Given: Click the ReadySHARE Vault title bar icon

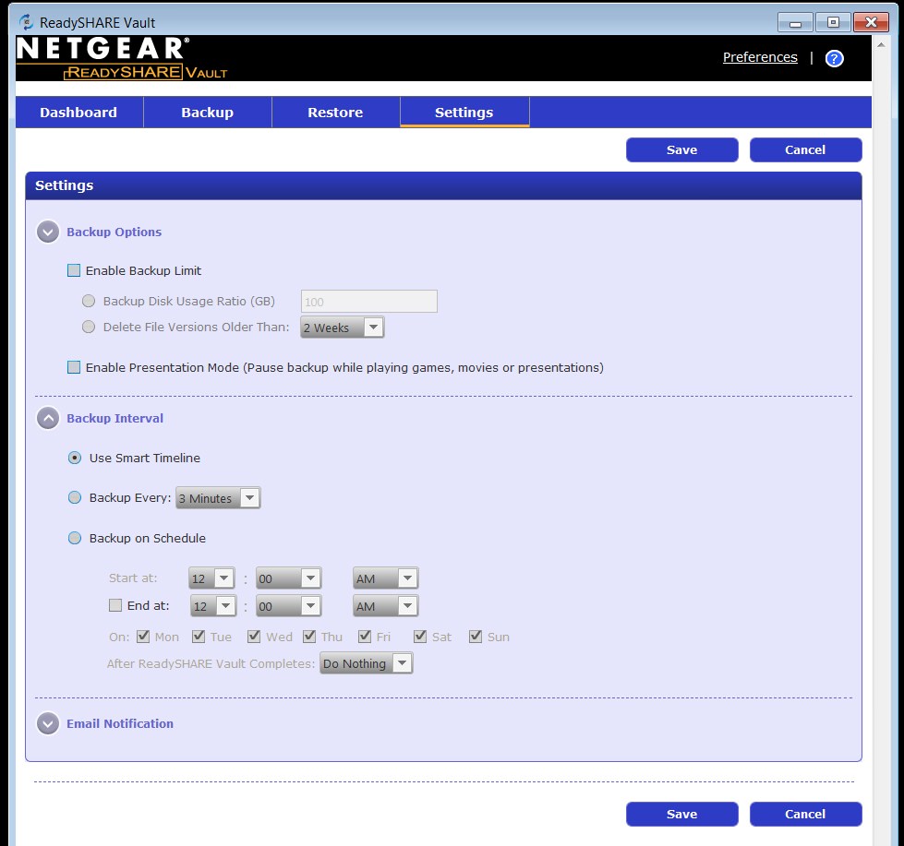Looking at the screenshot, I should pos(27,22).
